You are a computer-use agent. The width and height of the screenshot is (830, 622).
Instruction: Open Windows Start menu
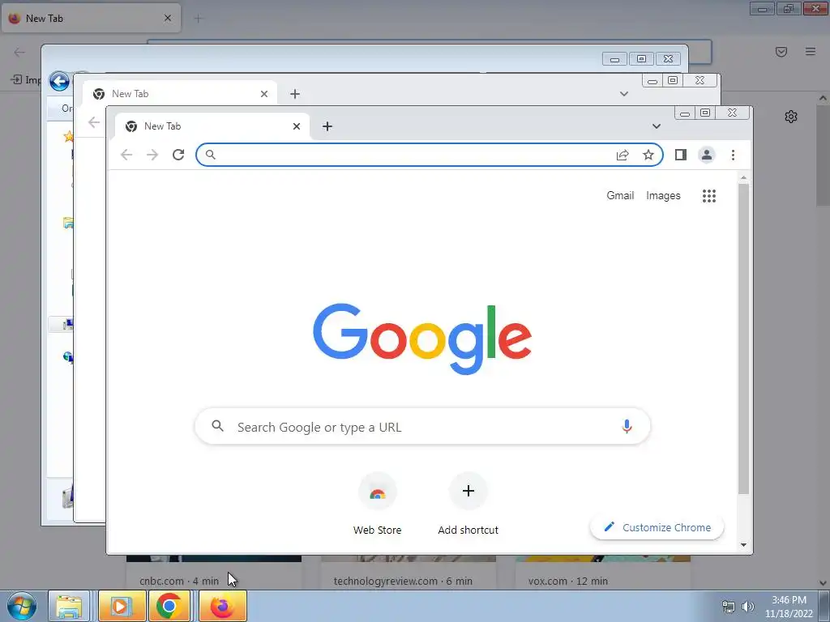(x=22, y=606)
